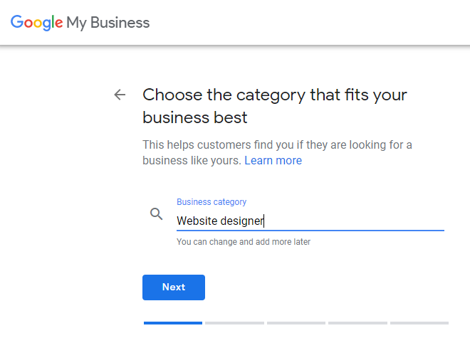Viewport: 470px width, 338px height.
Task: Click the 'My Business' header wordmark
Action: [x=108, y=23]
